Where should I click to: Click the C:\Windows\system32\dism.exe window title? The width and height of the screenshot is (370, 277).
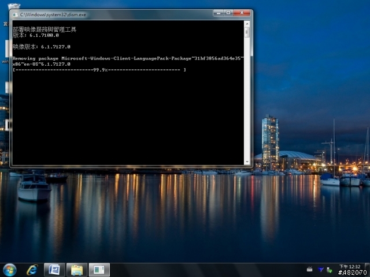click(53, 14)
